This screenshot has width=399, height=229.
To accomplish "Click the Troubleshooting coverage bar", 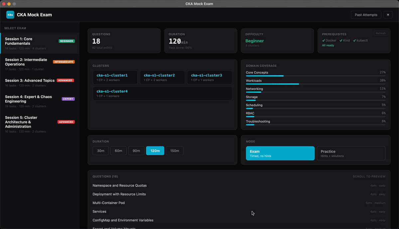I will coord(316,125).
